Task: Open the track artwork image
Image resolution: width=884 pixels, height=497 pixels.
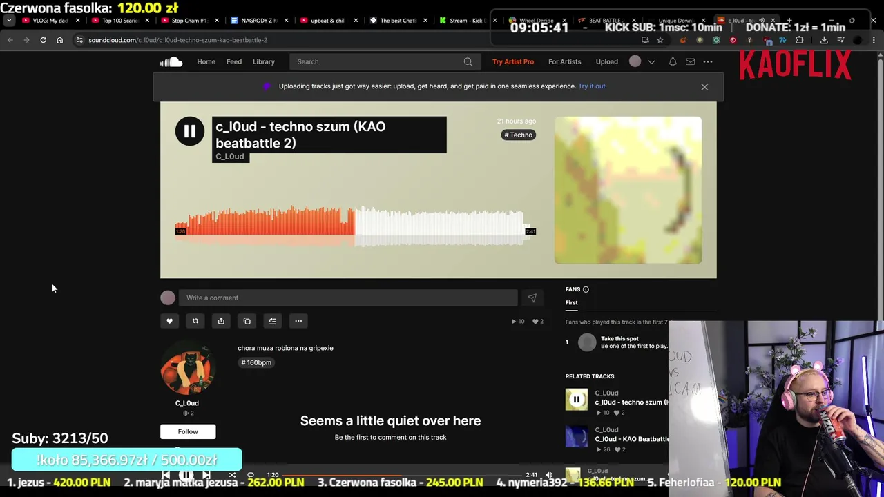Action: click(x=628, y=190)
